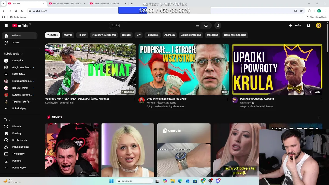Open FAME MMA subscription channel
The height and width of the screenshot is (185, 329).
click(x=20, y=74)
